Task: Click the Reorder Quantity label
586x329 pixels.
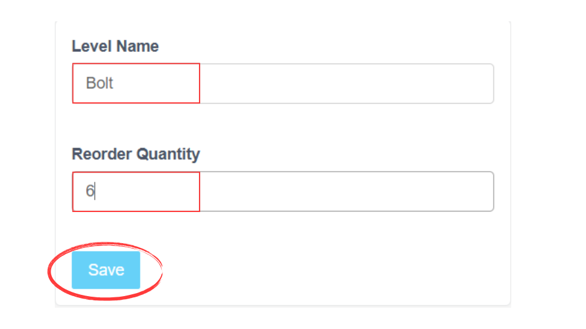Action: point(136,154)
